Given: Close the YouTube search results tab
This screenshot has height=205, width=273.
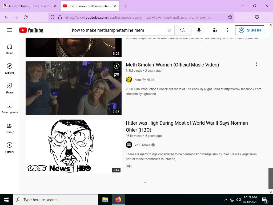Looking at the screenshot, I should pos(115,6).
